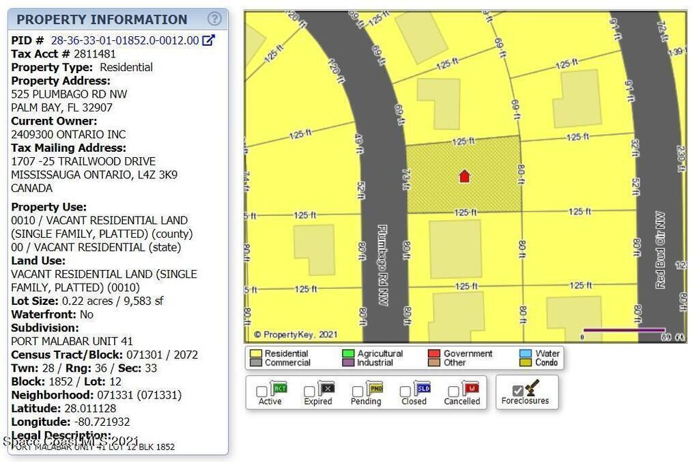This screenshot has height=462, width=699.
Task: Tick the Closed listings checkbox
Action: point(405,392)
